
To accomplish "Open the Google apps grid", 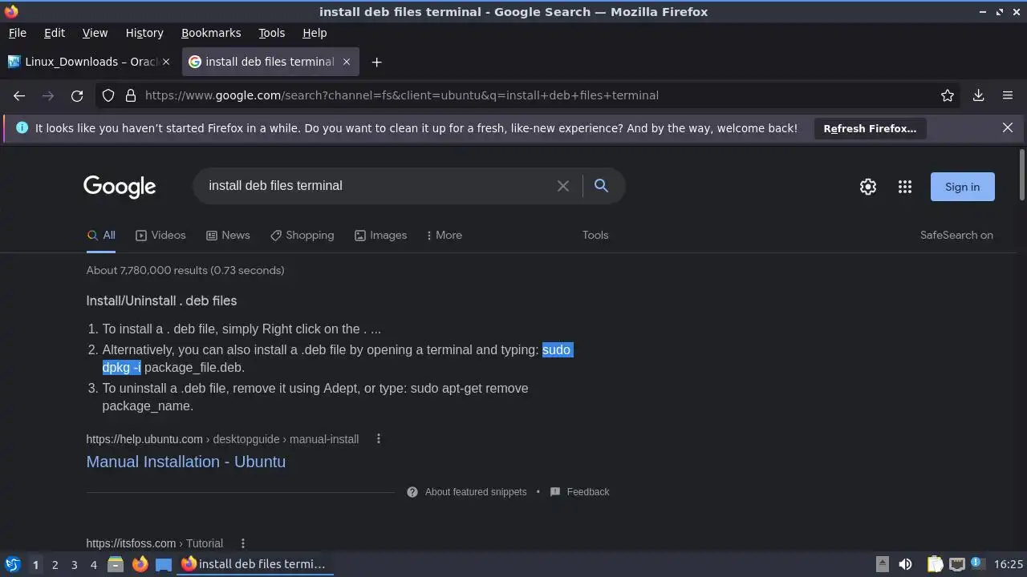I will click(x=905, y=187).
